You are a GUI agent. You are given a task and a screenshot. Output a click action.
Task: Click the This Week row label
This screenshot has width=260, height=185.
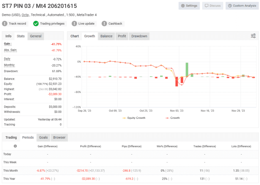10,162
